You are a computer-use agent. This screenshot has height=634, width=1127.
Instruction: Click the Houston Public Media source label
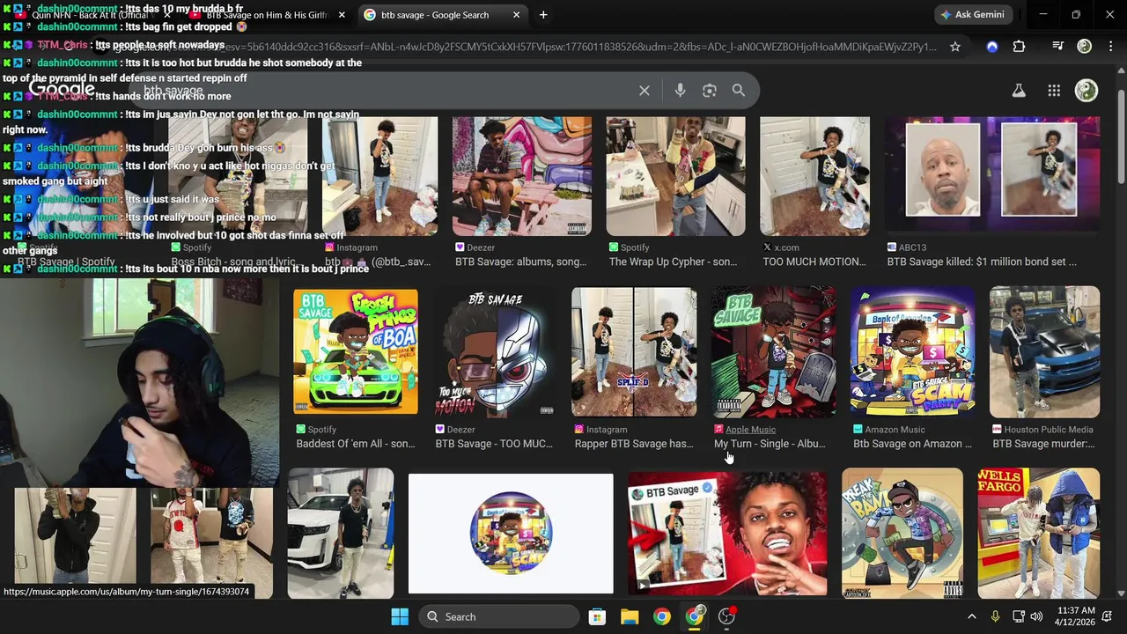pos(1049,430)
